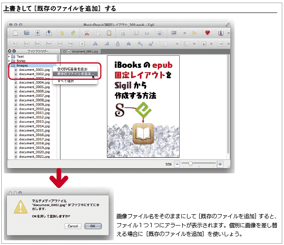Toggle underline text formatting icon
Image resolution: width=284 pixels, height=245 pixels.
point(118,44)
